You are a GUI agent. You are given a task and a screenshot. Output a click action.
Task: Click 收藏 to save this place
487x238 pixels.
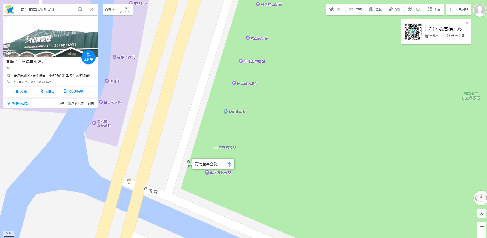tap(21, 92)
